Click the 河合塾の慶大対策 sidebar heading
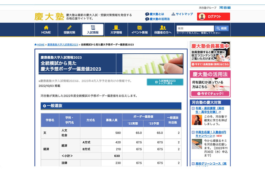265x176 pixels. pyautogui.click(x=210, y=102)
